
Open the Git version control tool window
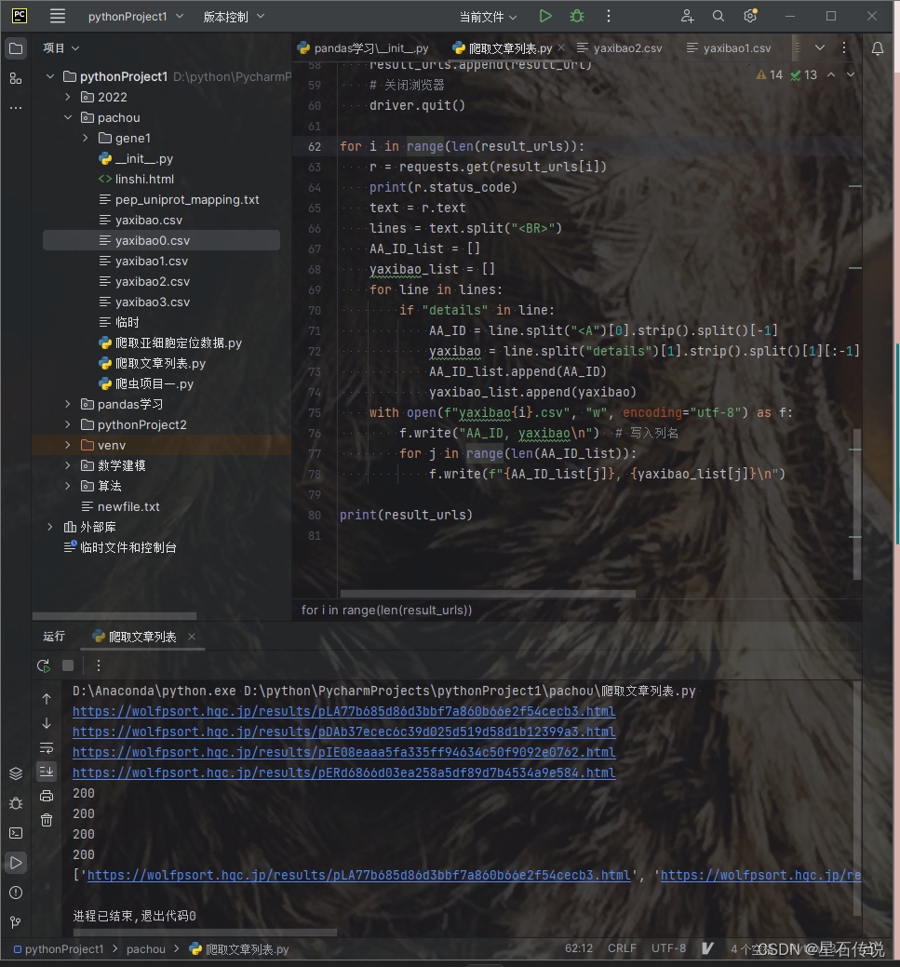[x=16, y=922]
